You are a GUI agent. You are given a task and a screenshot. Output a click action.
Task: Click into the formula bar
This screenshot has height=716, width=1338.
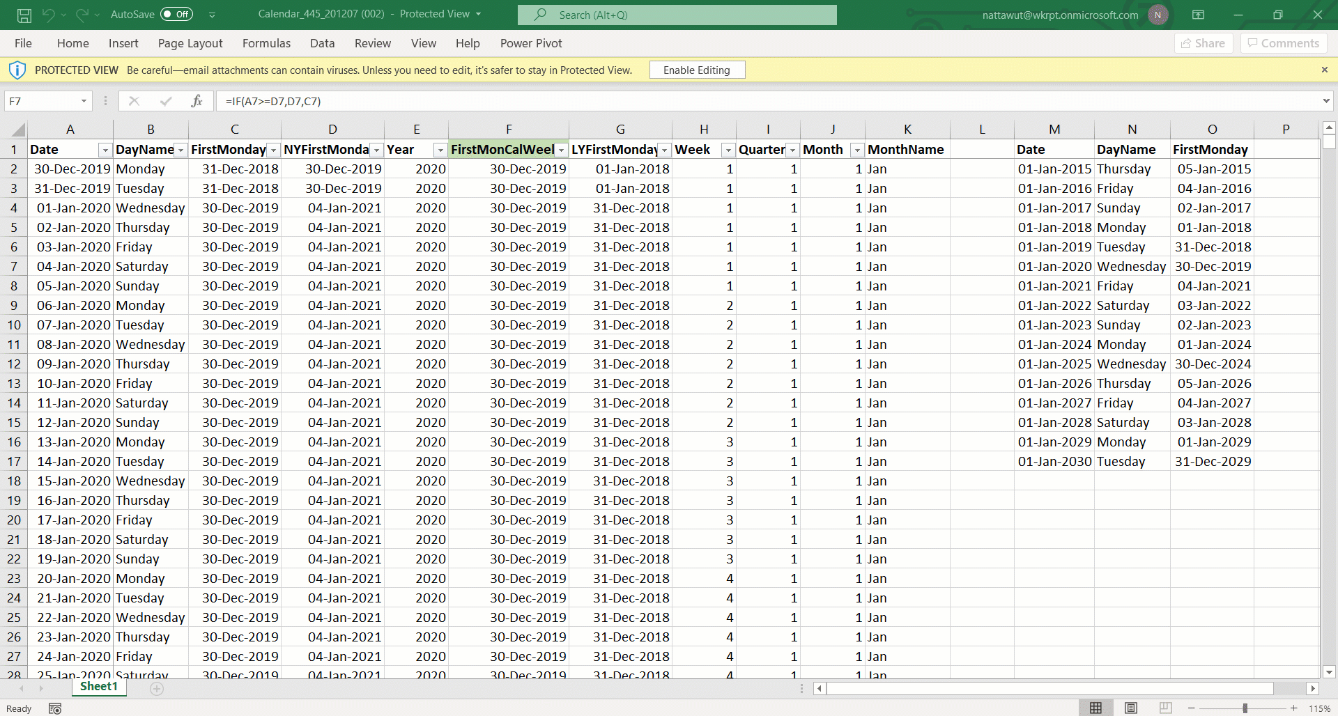click(x=767, y=101)
